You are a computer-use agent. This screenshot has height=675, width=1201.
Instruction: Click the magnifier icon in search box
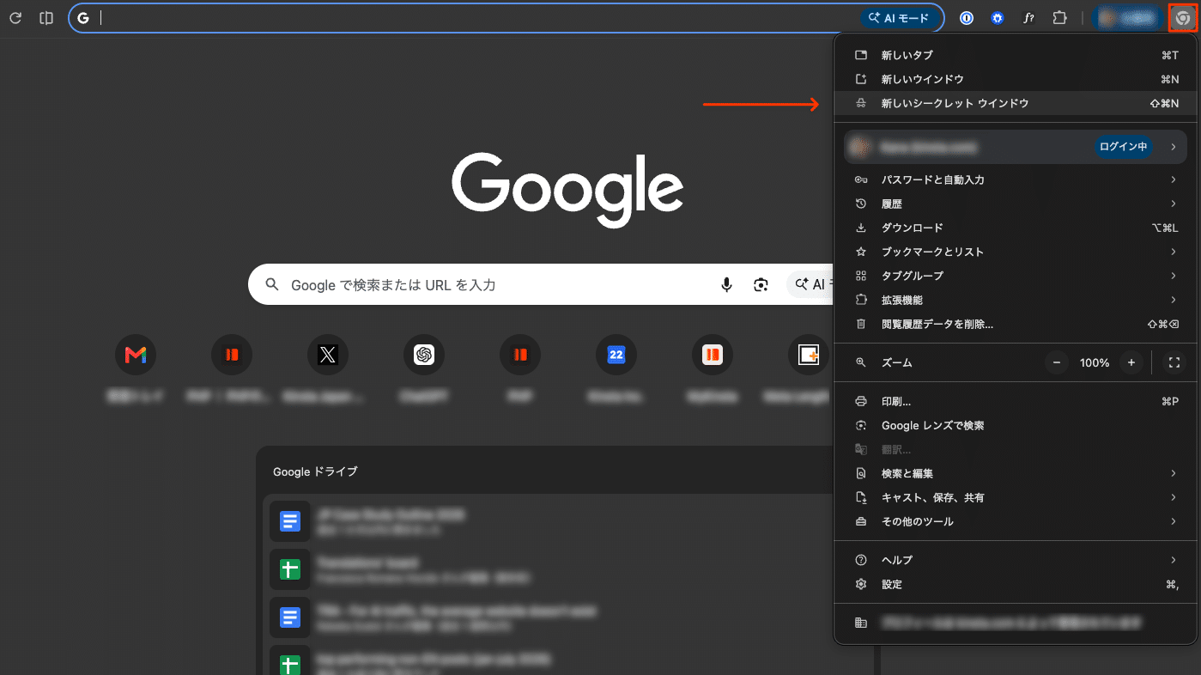pos(272,284)
